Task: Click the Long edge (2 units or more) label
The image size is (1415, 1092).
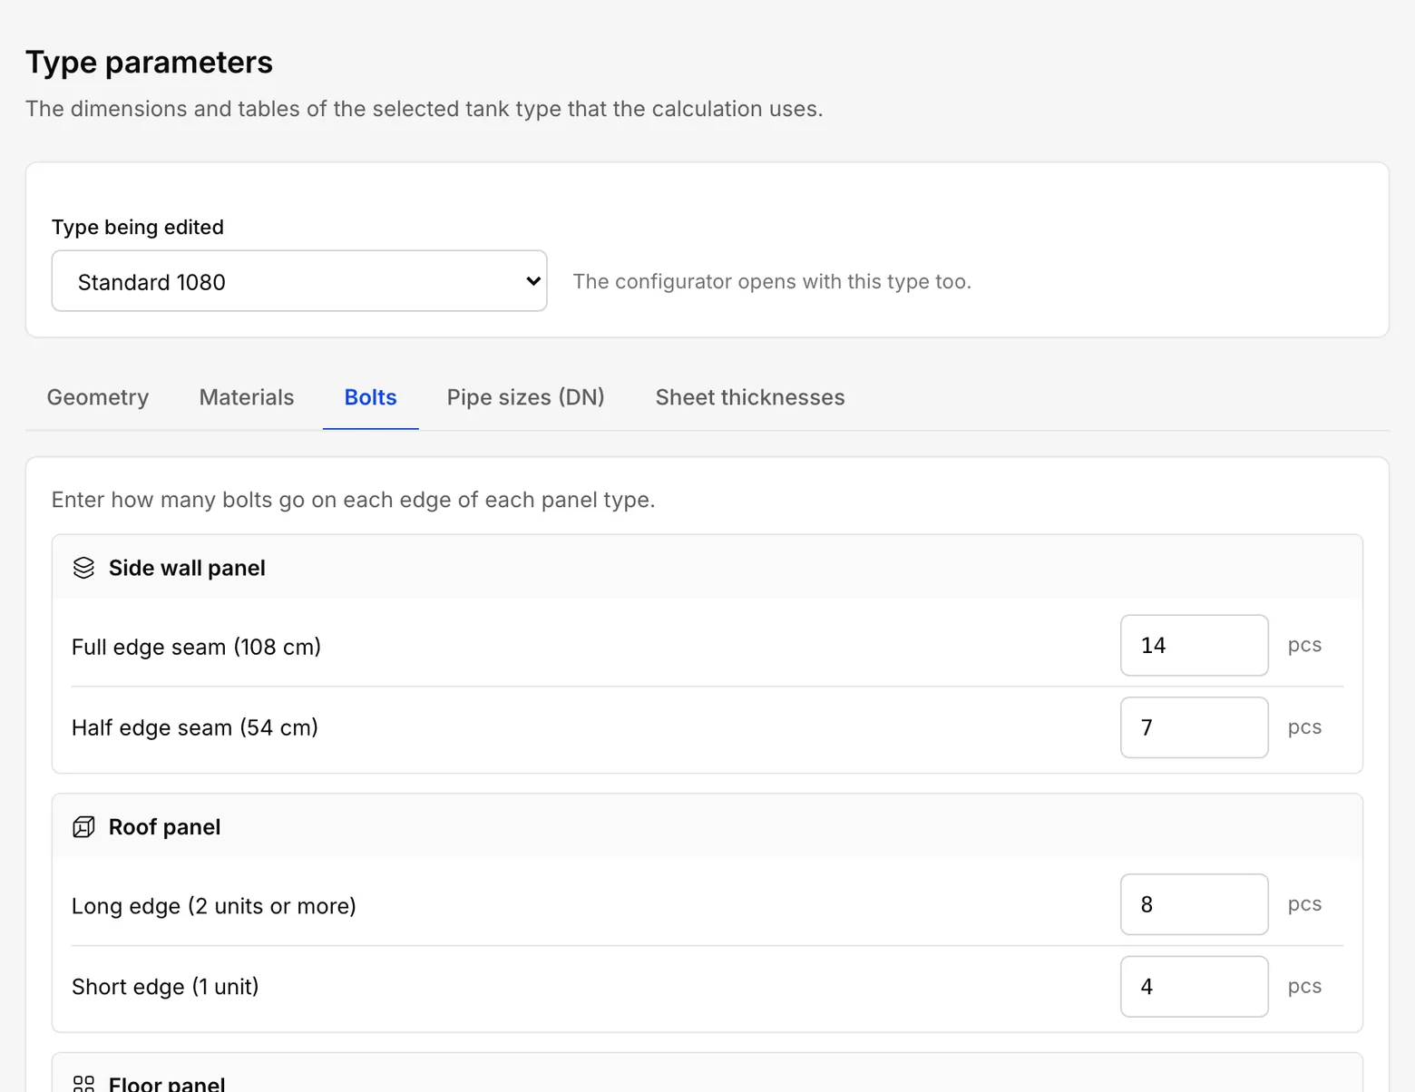Action: point(214,906)
